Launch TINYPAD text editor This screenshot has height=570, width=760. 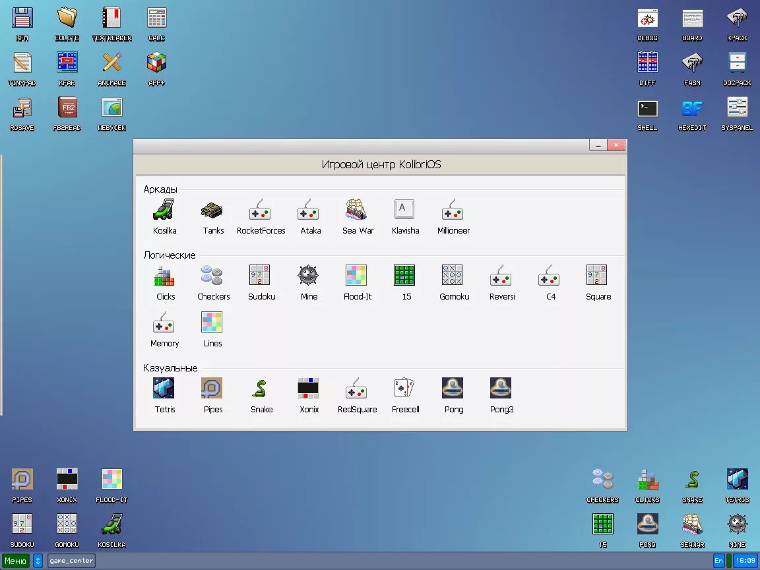pos(22,69)
